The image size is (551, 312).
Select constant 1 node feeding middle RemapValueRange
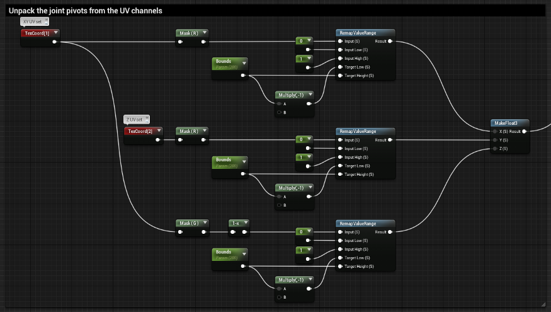click(304, 161)
